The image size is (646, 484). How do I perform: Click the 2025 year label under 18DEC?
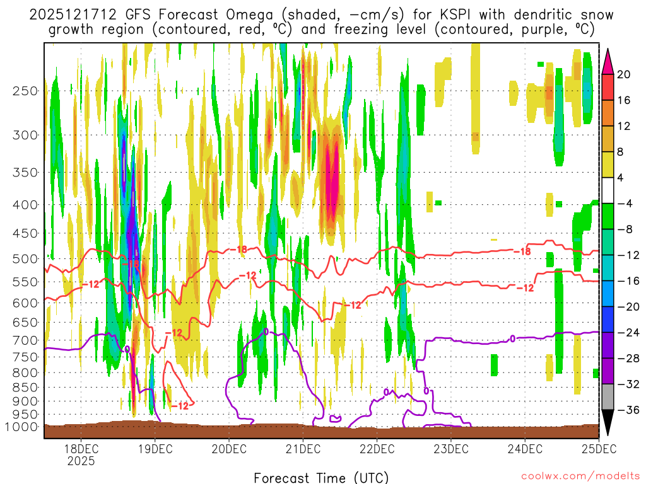coord(81,461)
